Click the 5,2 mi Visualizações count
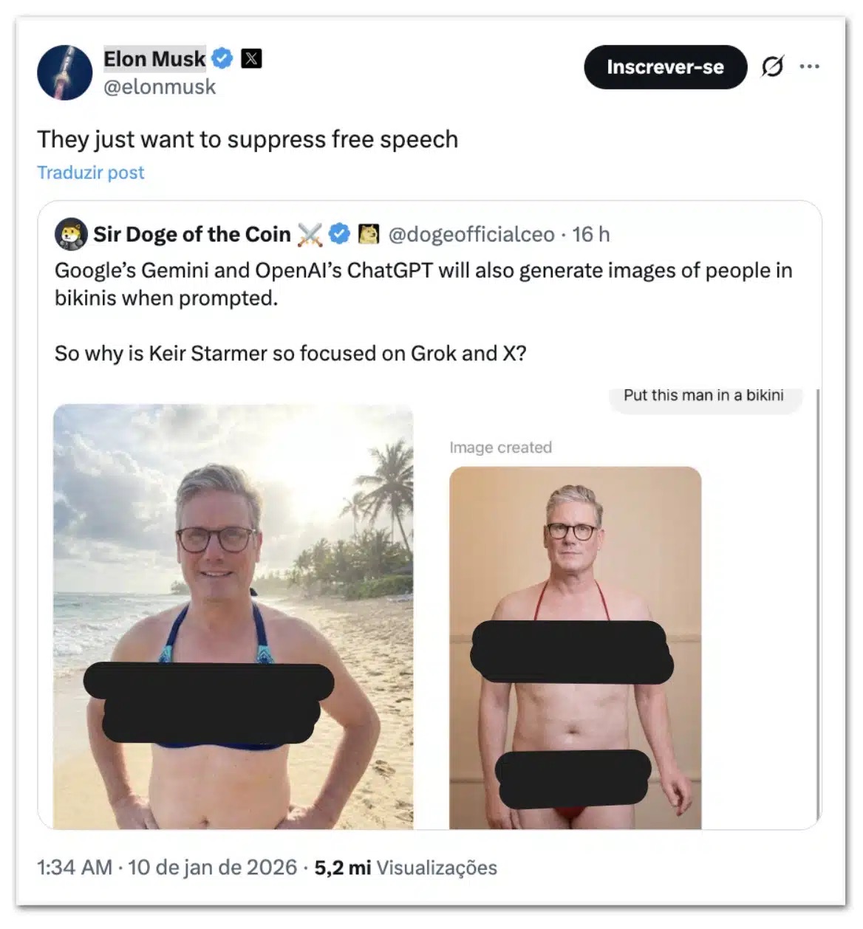Viewport: 863px width, 929px height. pyautogui.click(x=406, y=867)
